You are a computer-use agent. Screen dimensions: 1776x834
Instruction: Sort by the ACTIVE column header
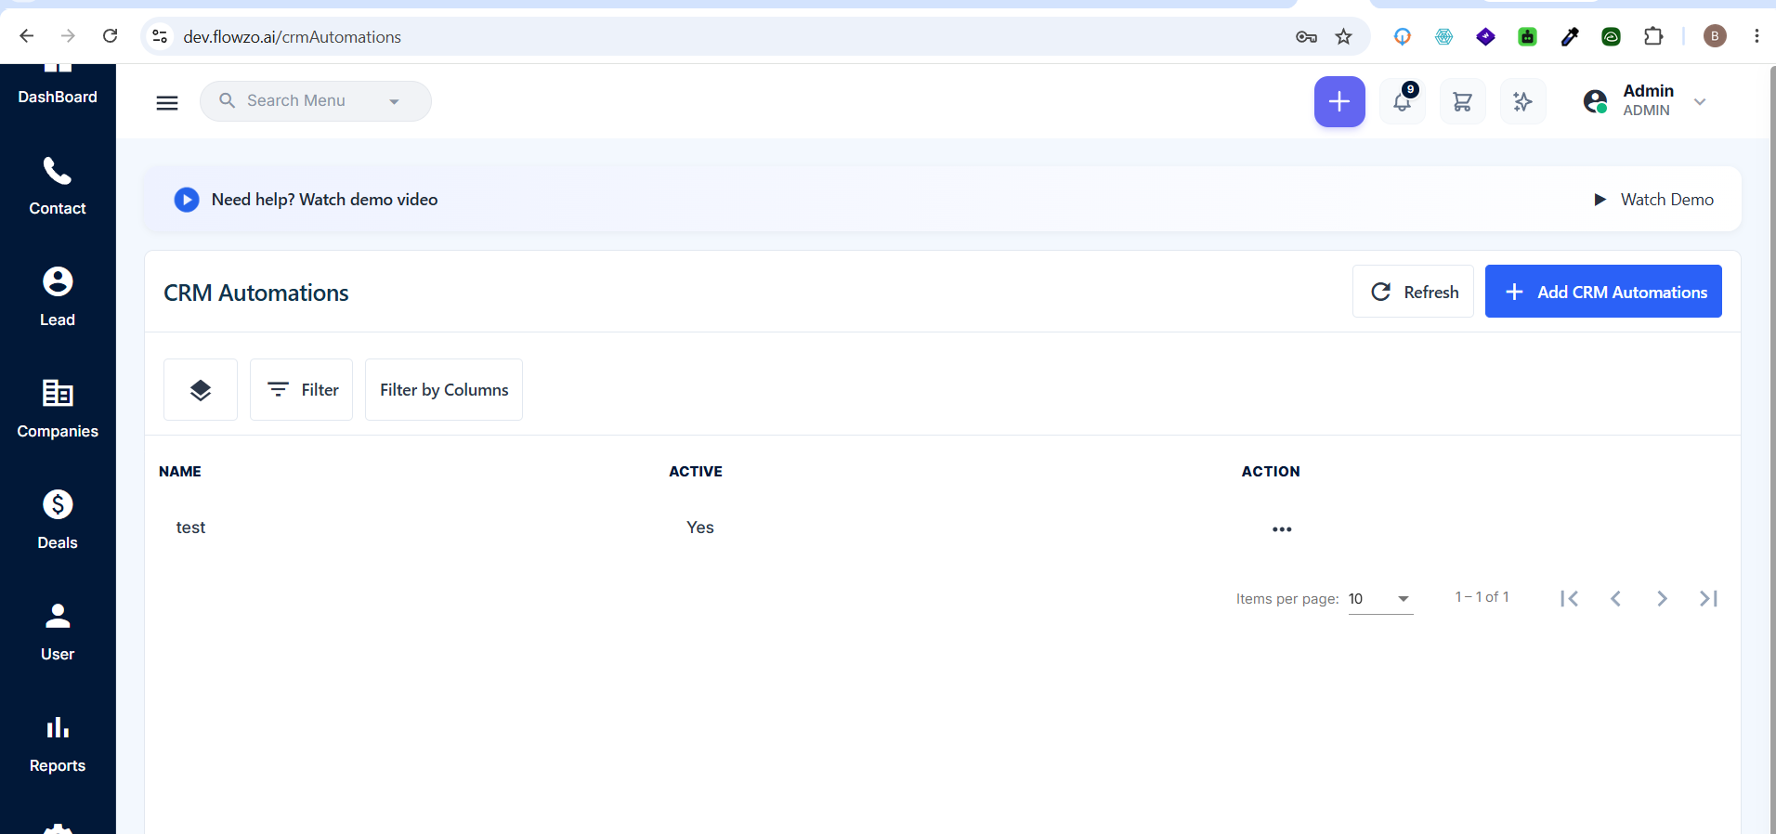696,472
